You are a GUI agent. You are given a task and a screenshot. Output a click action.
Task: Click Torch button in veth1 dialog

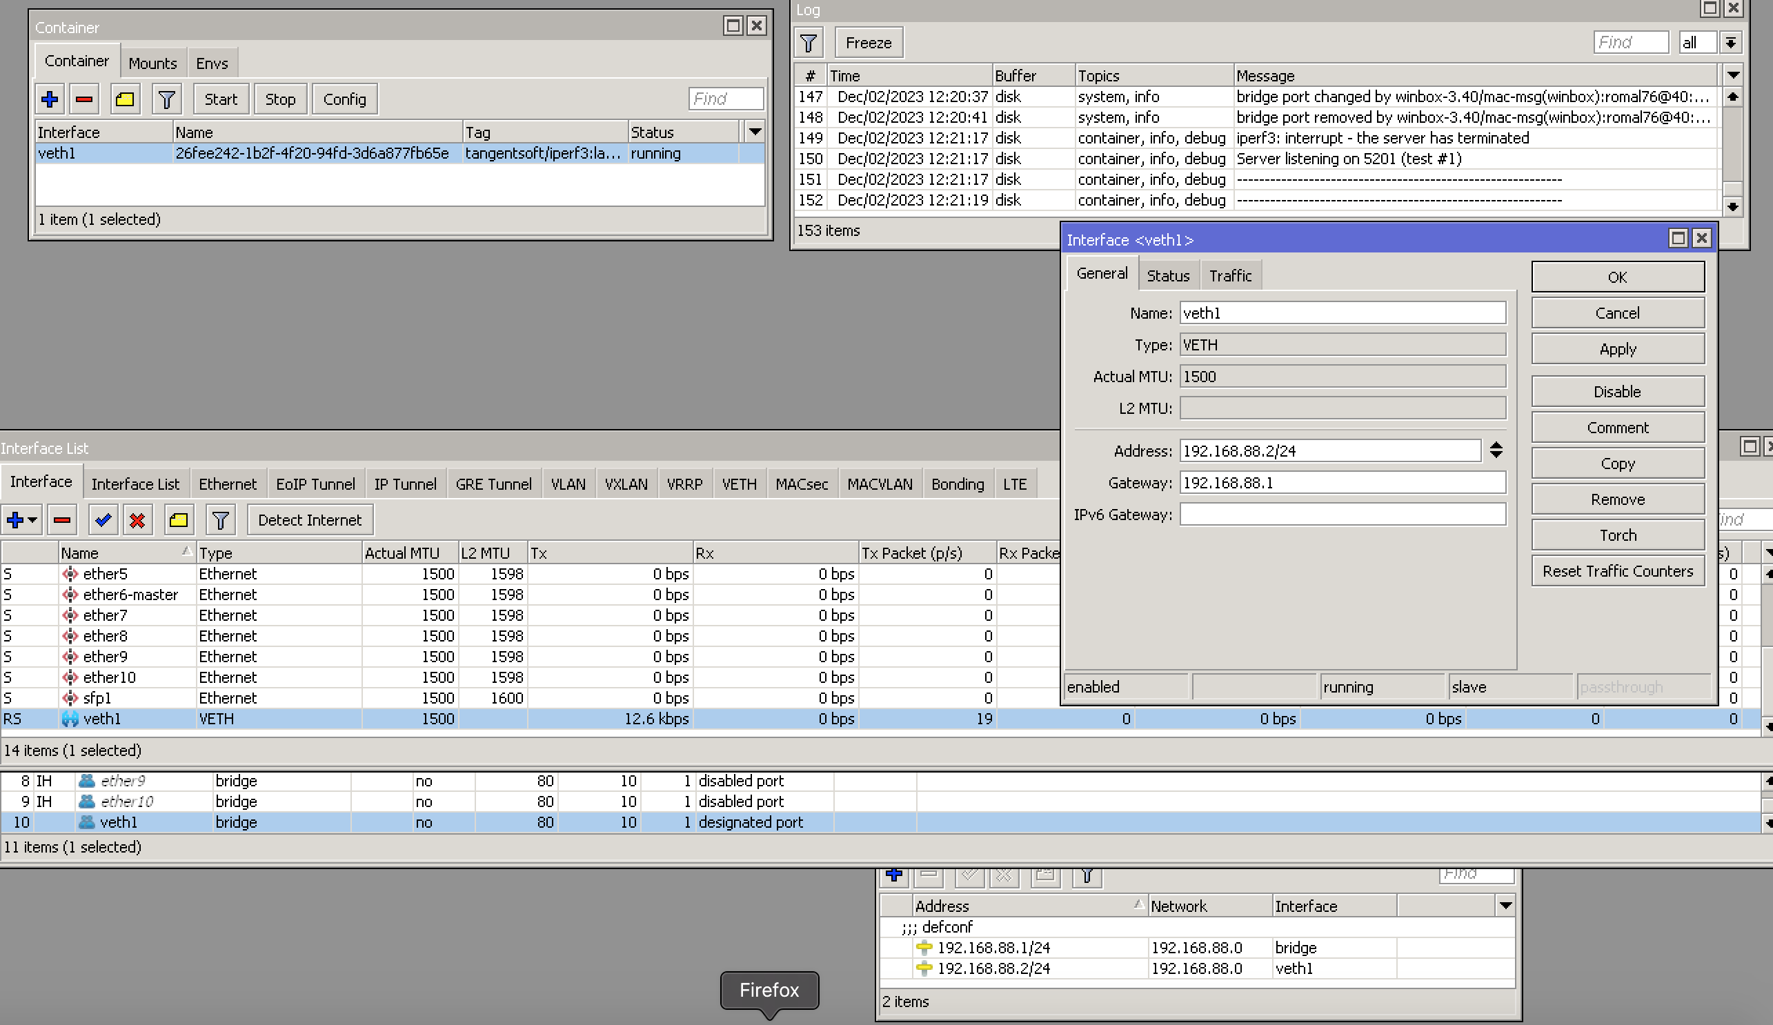(x=1618, y=535)
